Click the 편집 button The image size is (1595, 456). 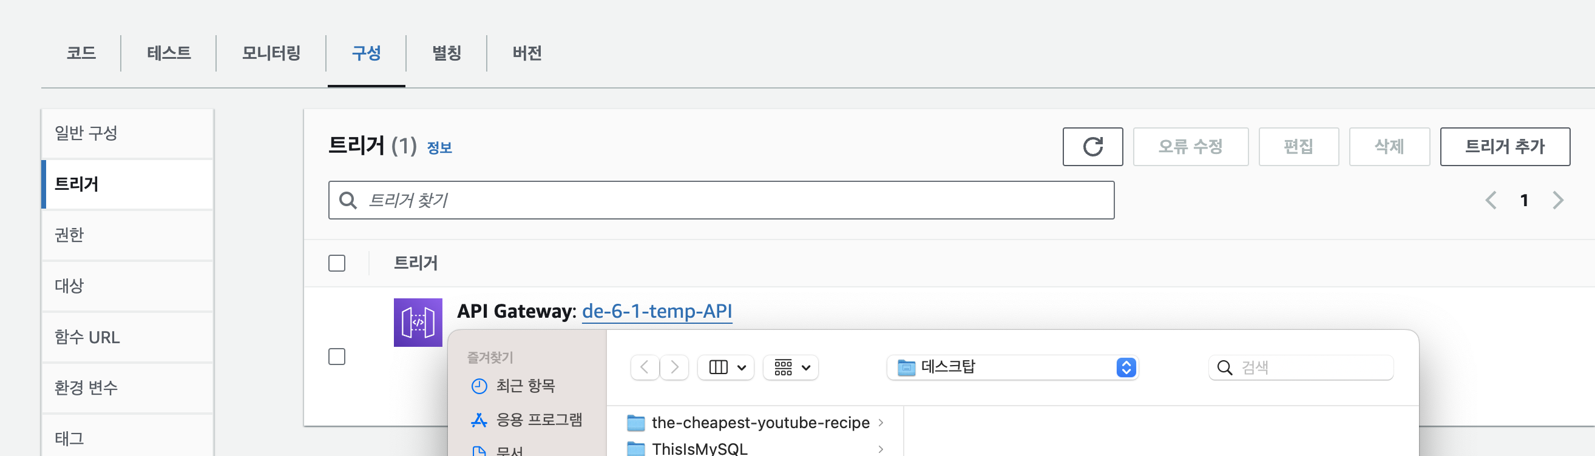pos(1298,147)
